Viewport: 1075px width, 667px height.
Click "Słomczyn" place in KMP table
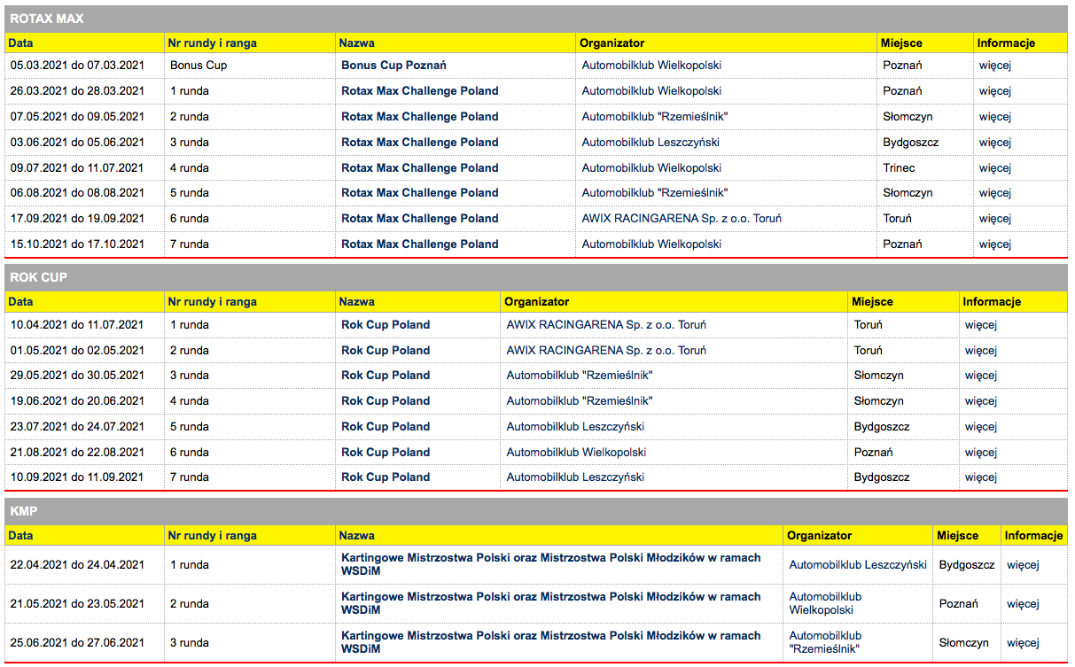click(964, 643)
